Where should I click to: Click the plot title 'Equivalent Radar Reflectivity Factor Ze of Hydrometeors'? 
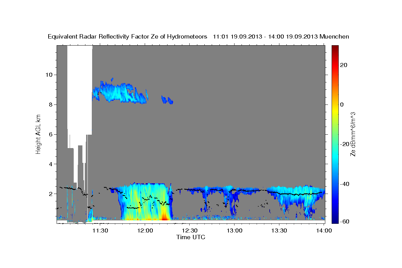click(x=128, y=37)
